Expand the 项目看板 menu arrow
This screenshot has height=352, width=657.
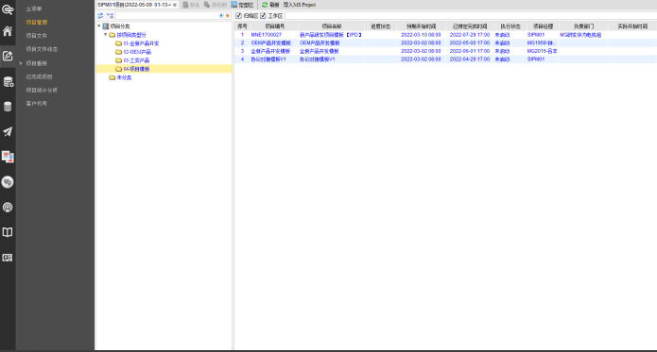pyautogui.click(x=21, y=63)
